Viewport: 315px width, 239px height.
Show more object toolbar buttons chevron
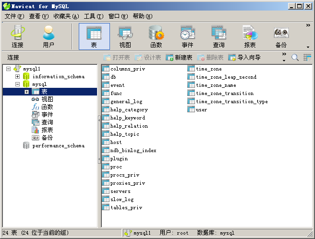(x=284, y=54)
